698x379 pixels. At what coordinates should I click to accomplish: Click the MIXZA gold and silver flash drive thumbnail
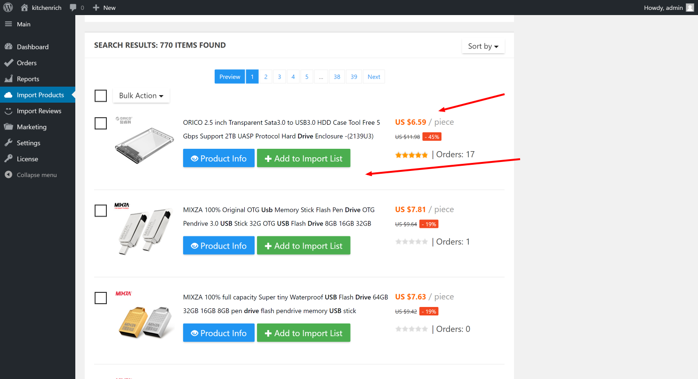144,316
